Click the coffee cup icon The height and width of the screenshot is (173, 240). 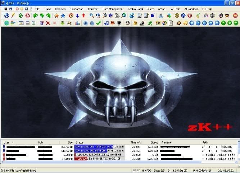click(x=161, y=15)
